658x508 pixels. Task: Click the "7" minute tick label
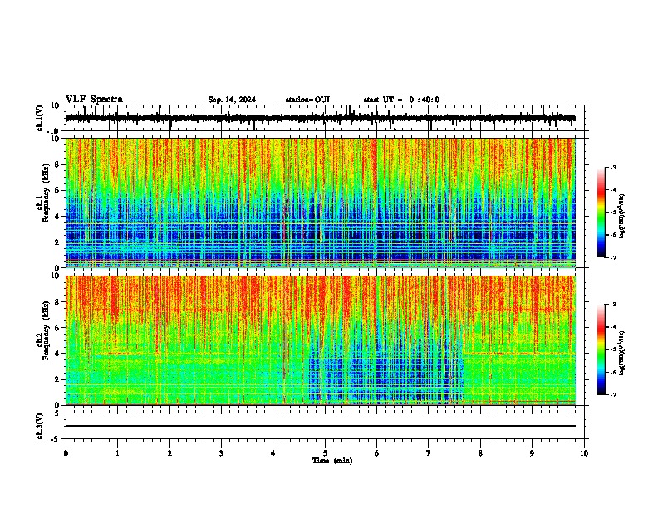pyautogui.click(x=429, y=453)
